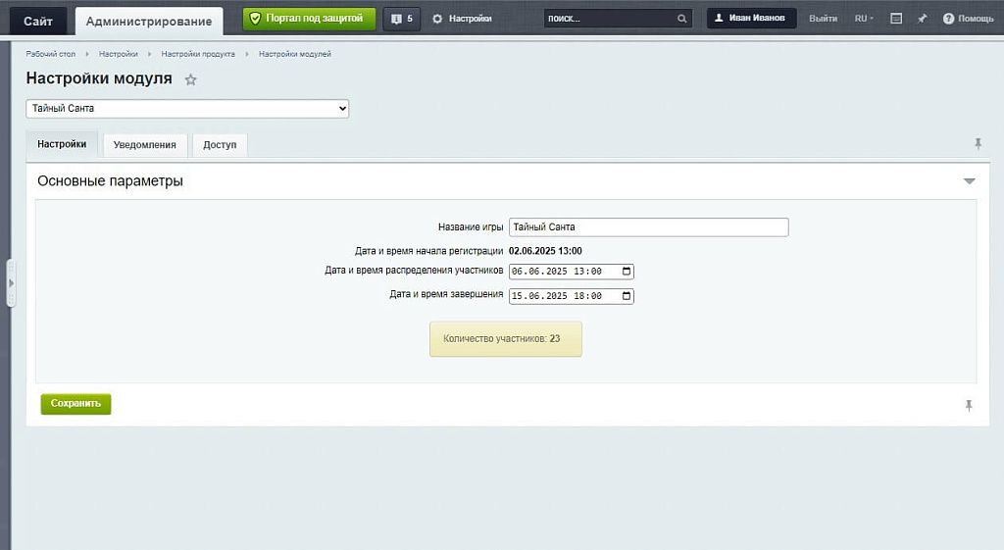Switch to the Доступ tab
The width and height of the screenshot is (1004, 550).
(x=220, y=145)
